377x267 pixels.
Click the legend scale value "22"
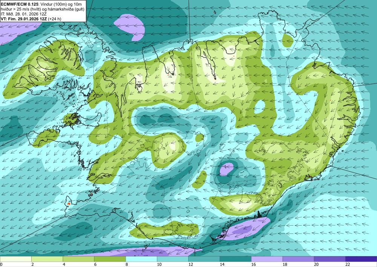coord(348,264)
